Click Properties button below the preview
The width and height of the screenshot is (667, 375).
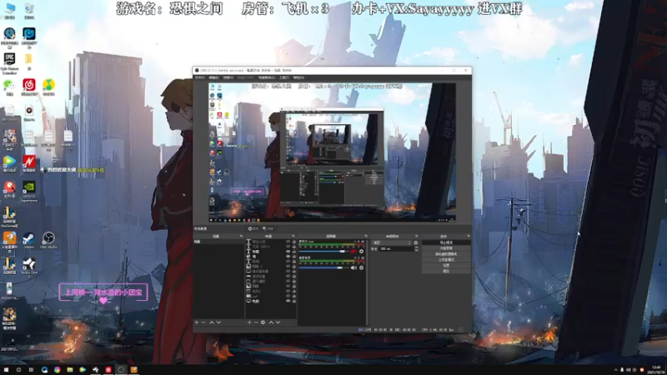pos(253,228)
